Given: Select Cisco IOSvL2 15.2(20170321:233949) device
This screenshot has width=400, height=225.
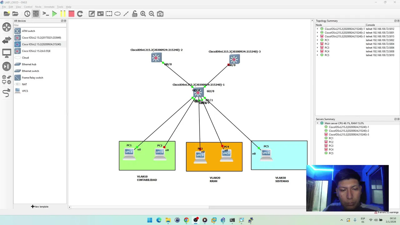Looking at the screenshot, I should [x=40, y=37].
